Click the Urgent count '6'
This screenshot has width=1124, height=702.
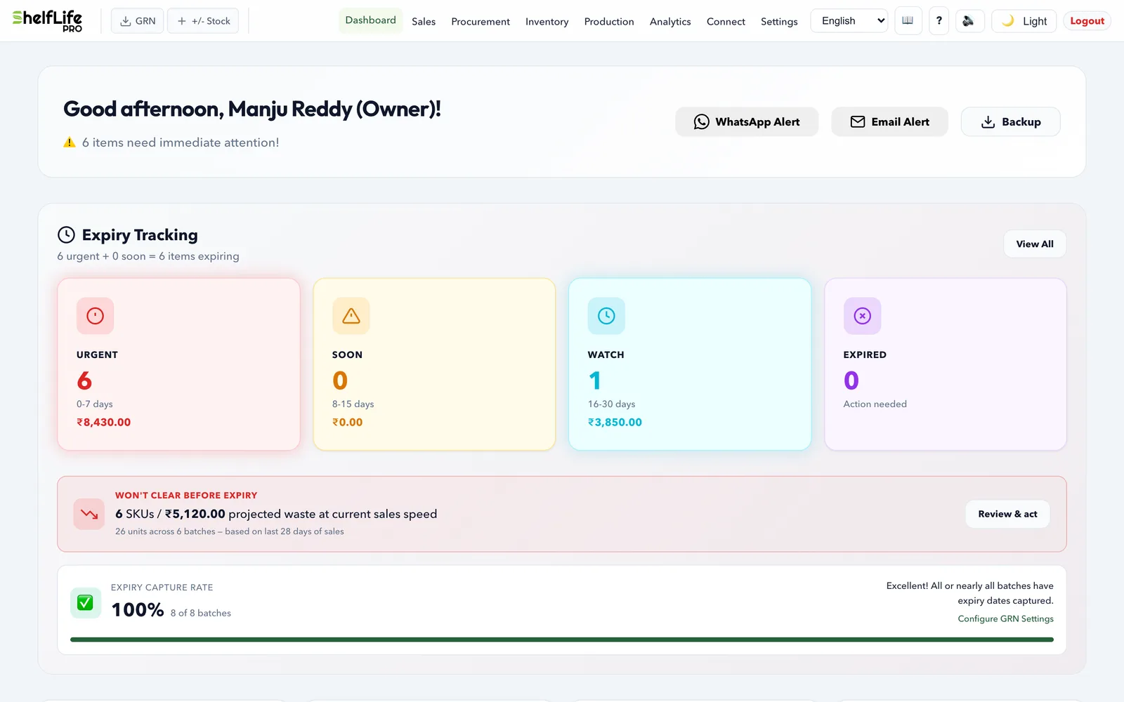click(84, 380)
